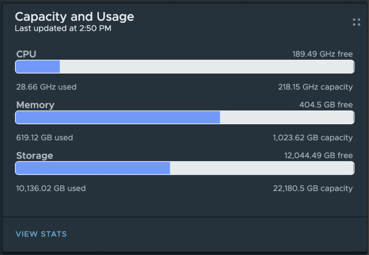This screenshot has height=255, width=369.
Task: Click the Capacity and Usage title
Action: click(74, 17)
